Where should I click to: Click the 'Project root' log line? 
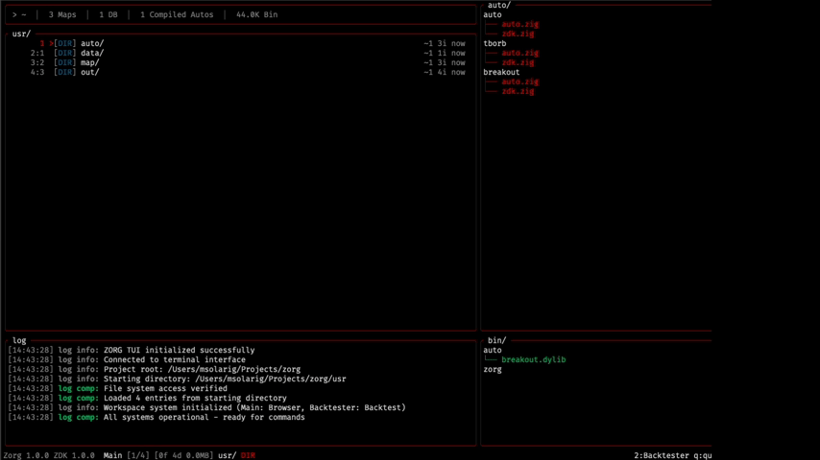coord(155,369)
